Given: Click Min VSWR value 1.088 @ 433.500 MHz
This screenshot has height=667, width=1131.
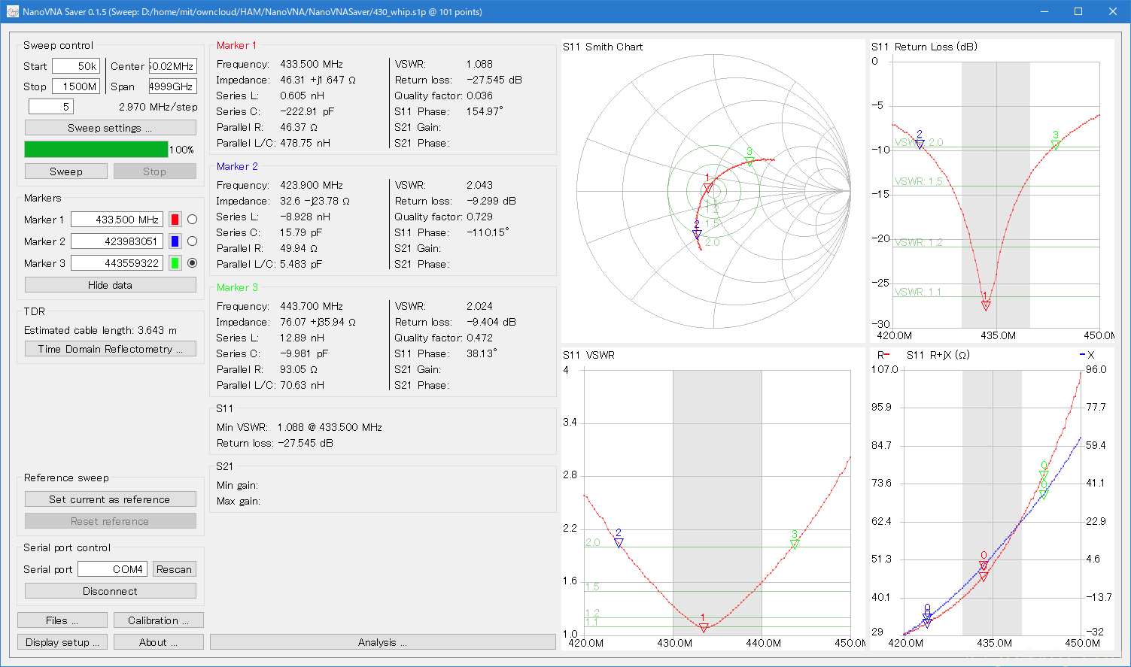Looking at the screenshot, I should point(330,427).
